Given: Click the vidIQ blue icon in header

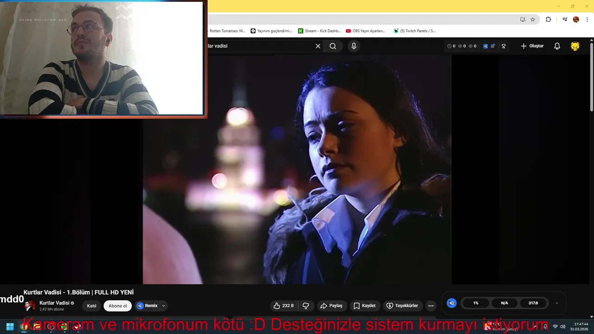Looking at the screenshot, I should tap(485, 46).
